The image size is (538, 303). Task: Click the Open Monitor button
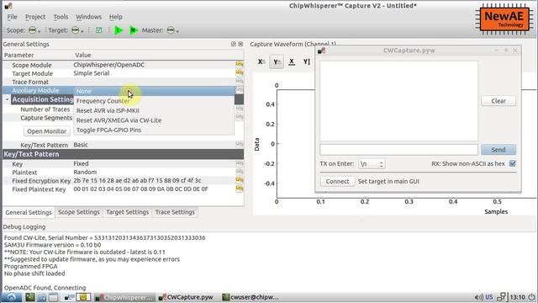click(47, 131)
